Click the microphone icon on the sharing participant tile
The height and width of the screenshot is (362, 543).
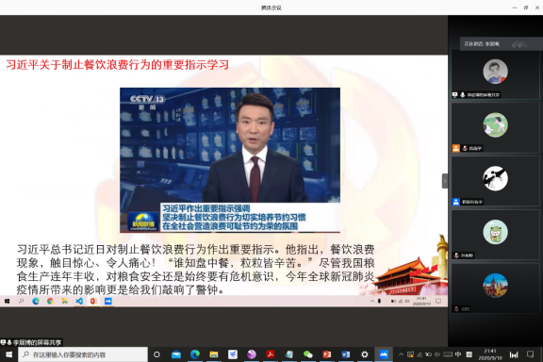click(x=462, y=94)
